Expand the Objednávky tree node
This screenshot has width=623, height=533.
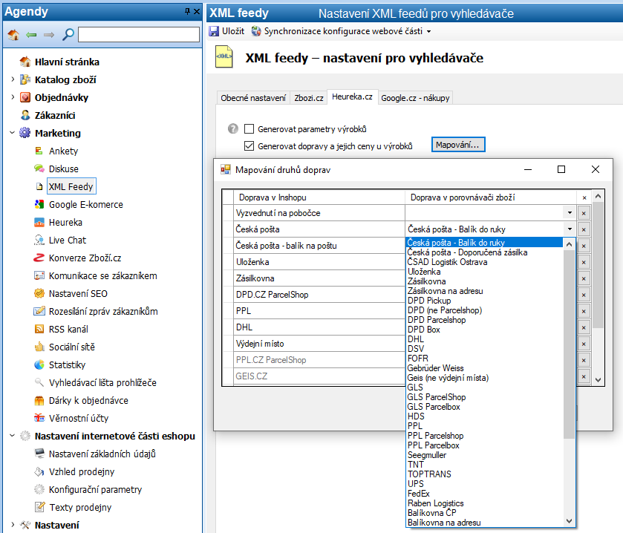(13, 97)
